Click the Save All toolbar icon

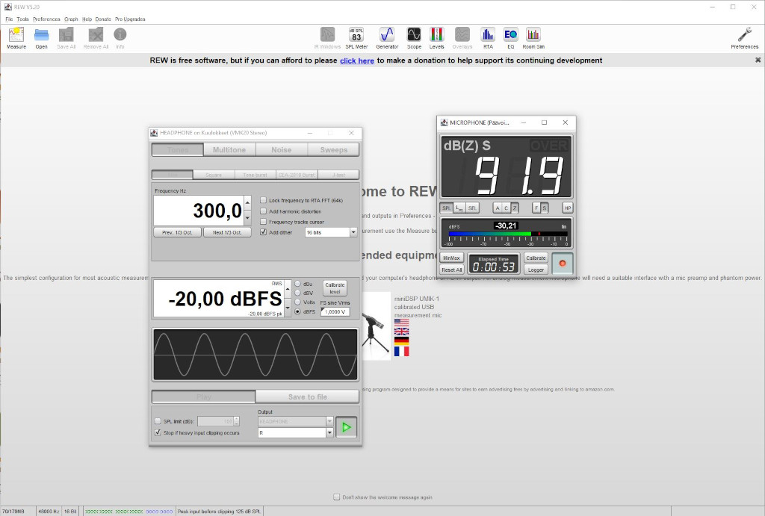click(x=66, y=38)
